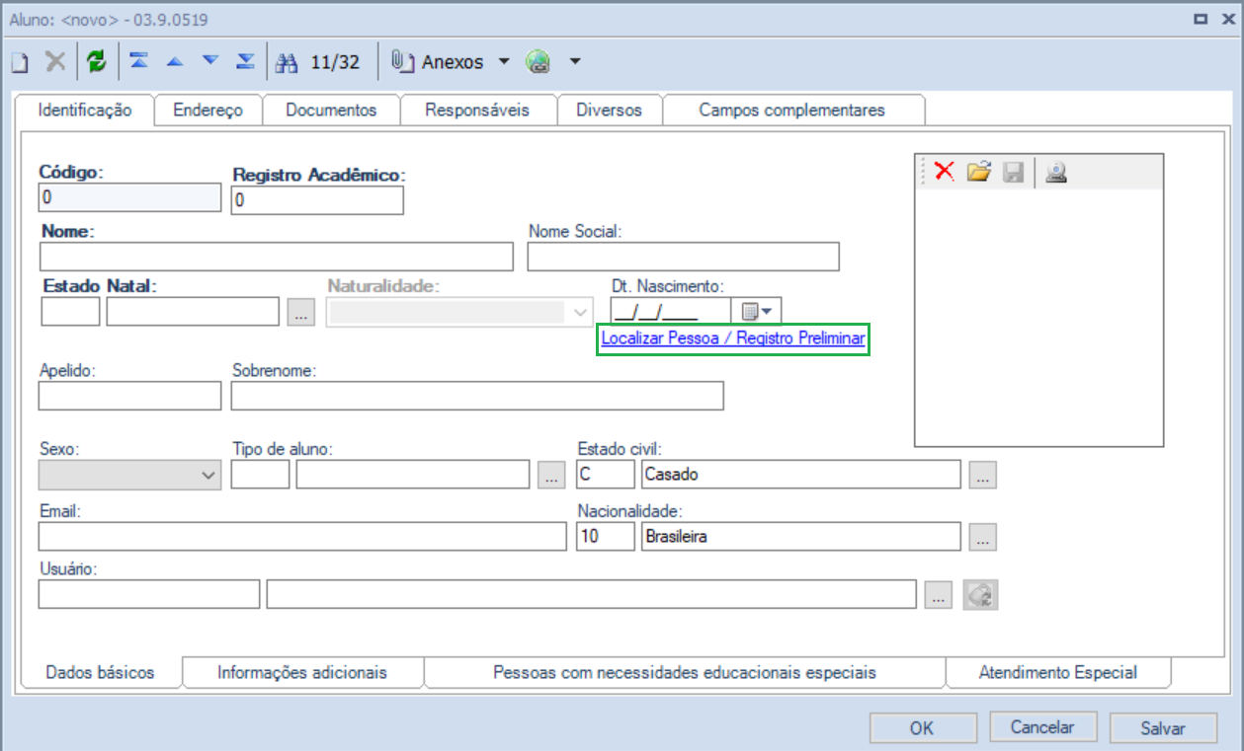Open the calendar picker for Dt. Nascimento
This screenshot has width=1244, height=751.
click(758, 312)
